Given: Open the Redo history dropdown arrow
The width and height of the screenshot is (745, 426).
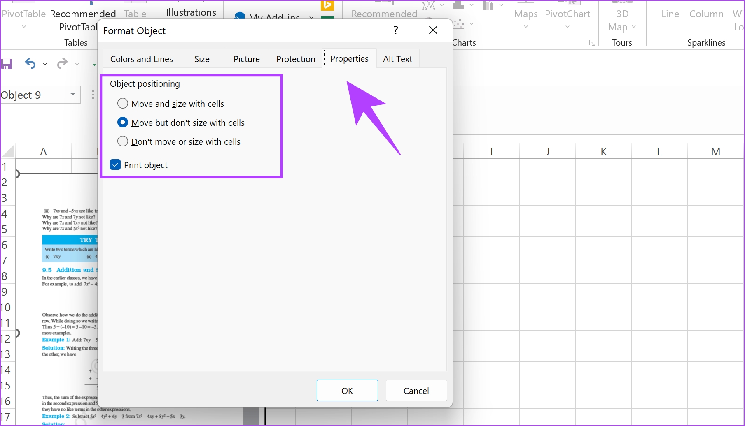Looking at the screenshot, I should pyautogui.click(x=77, y=64).
